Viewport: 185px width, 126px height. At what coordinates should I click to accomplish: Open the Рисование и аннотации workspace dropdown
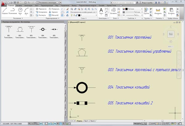click(x=49, y=2)
